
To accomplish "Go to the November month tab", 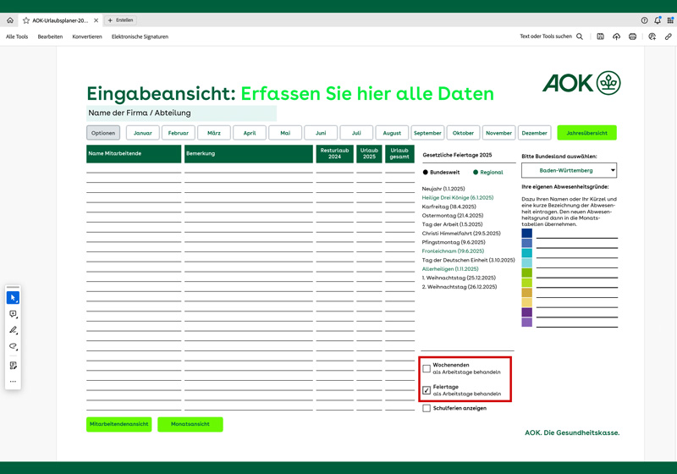I will click(498, 133).
